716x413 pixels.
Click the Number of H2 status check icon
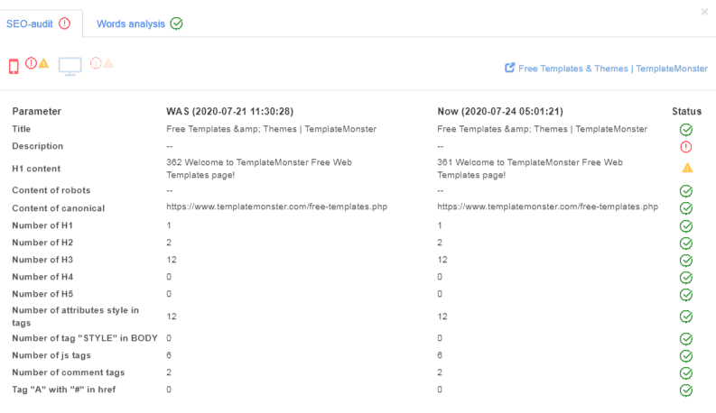(x=686, y=243)
